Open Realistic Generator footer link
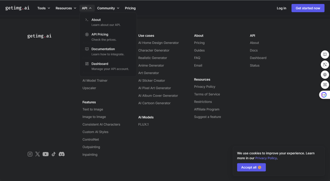This screenshot has width=330, height=181. pyautogui.click(x=152, y=58)
